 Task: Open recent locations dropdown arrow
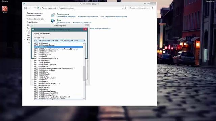pyautogui.click(x=32, y=8)
